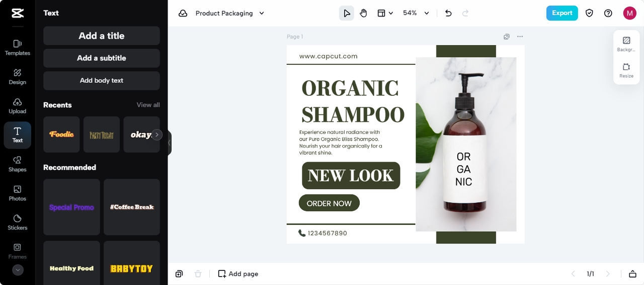Duplicate Page 1 using copy icon
The height and width of the screenshot is (285, 644).
507,37
